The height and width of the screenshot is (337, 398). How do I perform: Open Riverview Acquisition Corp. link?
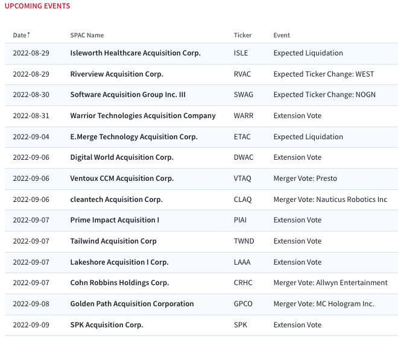tap(116, 74)
